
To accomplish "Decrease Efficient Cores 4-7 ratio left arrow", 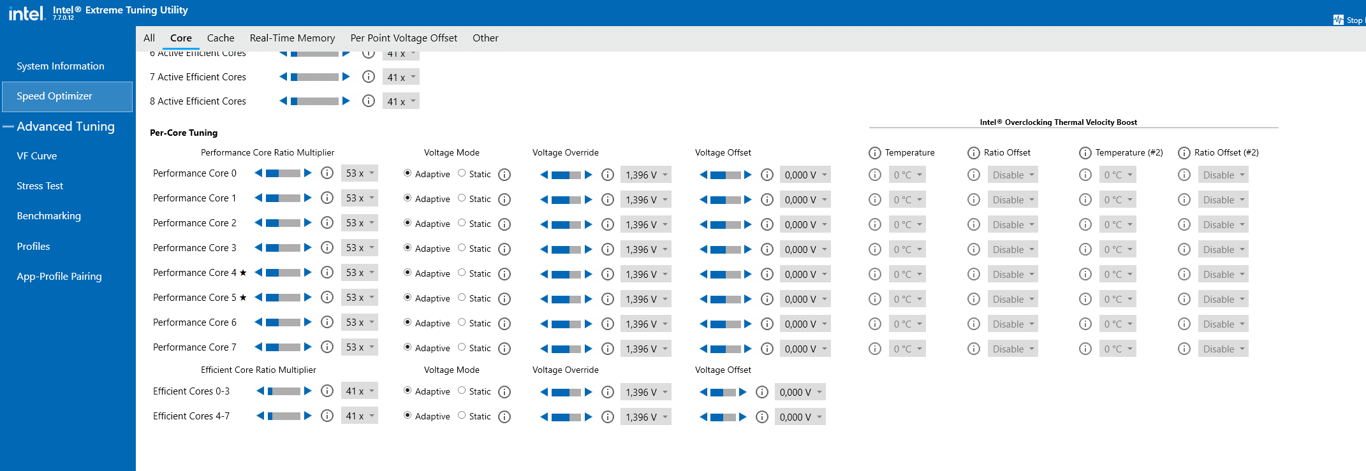I will point(260,416).
